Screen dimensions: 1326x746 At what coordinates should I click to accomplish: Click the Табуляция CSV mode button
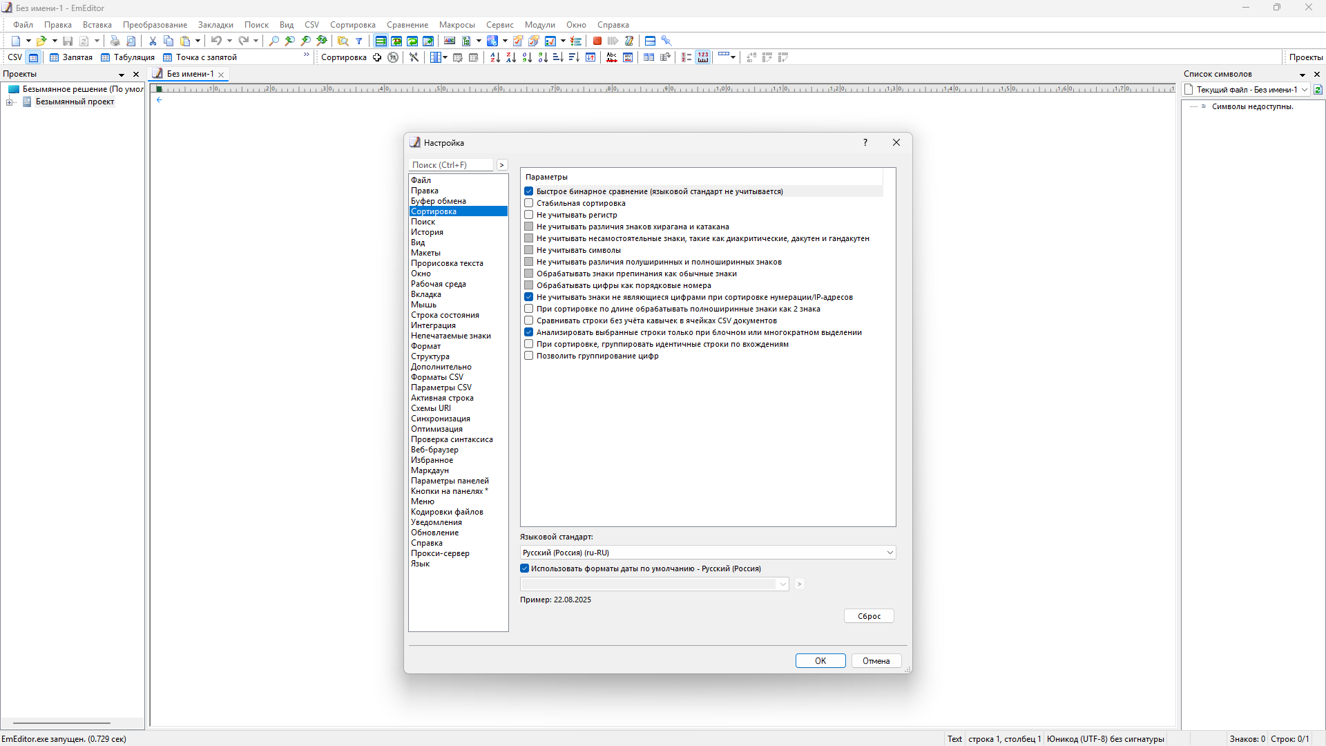pyautogui.click(x=128, y=57)
